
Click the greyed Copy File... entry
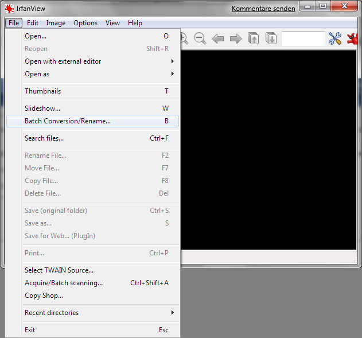pyautogui.click(x=92, y=181)
